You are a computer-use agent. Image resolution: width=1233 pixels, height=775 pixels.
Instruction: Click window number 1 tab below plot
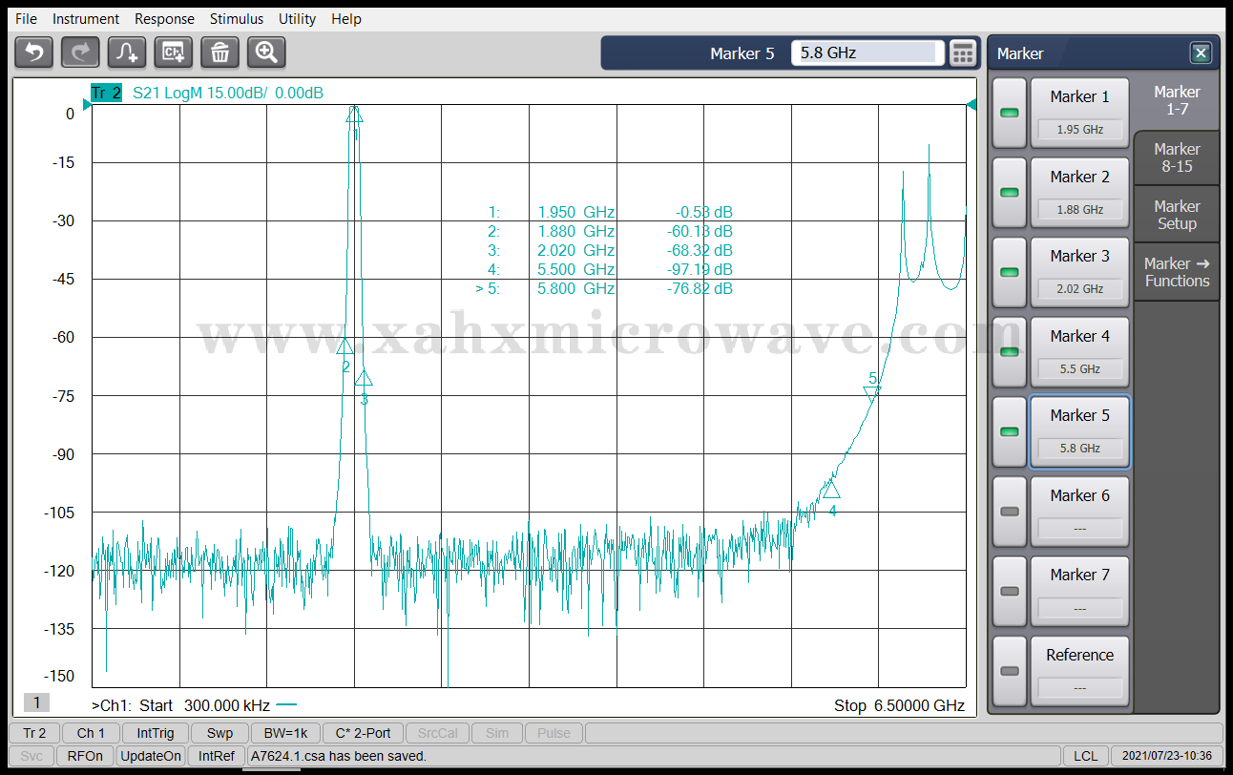36,702
